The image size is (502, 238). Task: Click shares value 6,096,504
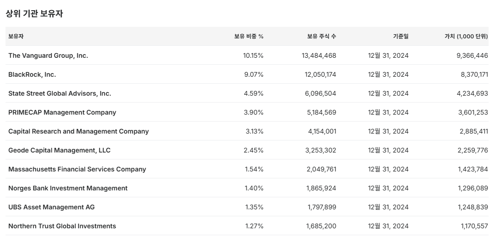(321, 93)
